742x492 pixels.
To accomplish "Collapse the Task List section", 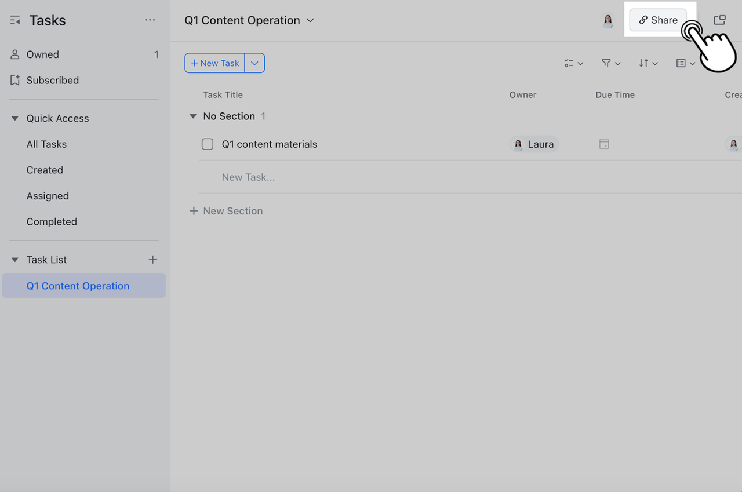I will pos(15,260).
